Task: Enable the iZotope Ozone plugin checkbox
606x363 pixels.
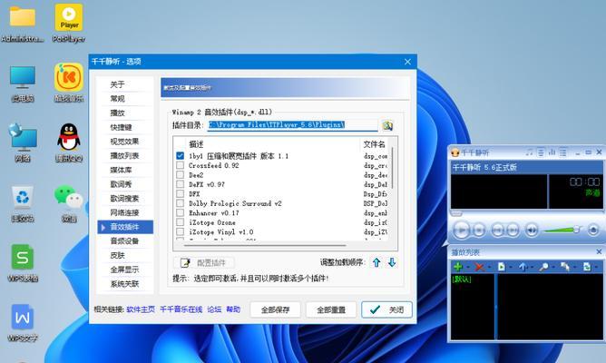Action: click(181, 222)
